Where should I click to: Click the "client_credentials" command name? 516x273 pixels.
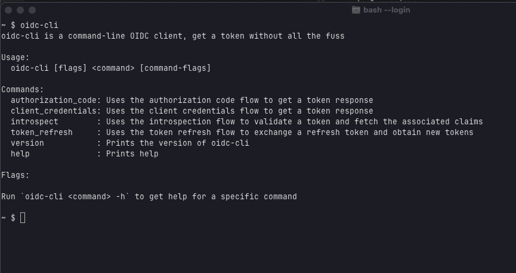coord(54,111)
